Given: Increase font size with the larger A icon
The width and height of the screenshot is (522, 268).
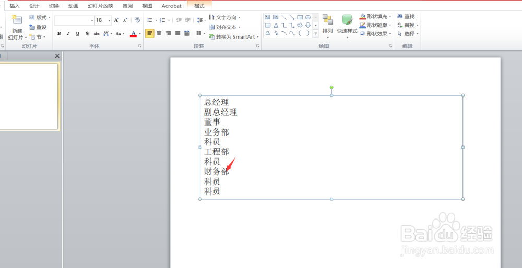Looking at the screenshot, I should [x=116, y=20].
